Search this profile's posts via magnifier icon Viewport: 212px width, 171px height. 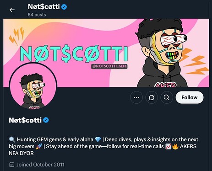tap(167, 97)
